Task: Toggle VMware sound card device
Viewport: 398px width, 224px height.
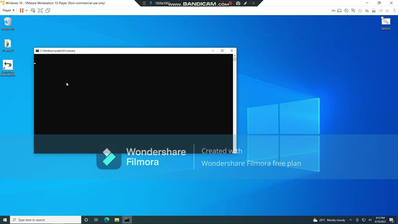Action: click(x=367, y=11)
